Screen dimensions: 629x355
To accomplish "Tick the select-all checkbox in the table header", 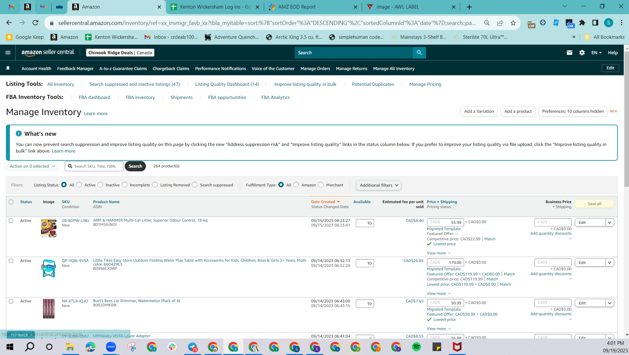I will tap(11, 202).
